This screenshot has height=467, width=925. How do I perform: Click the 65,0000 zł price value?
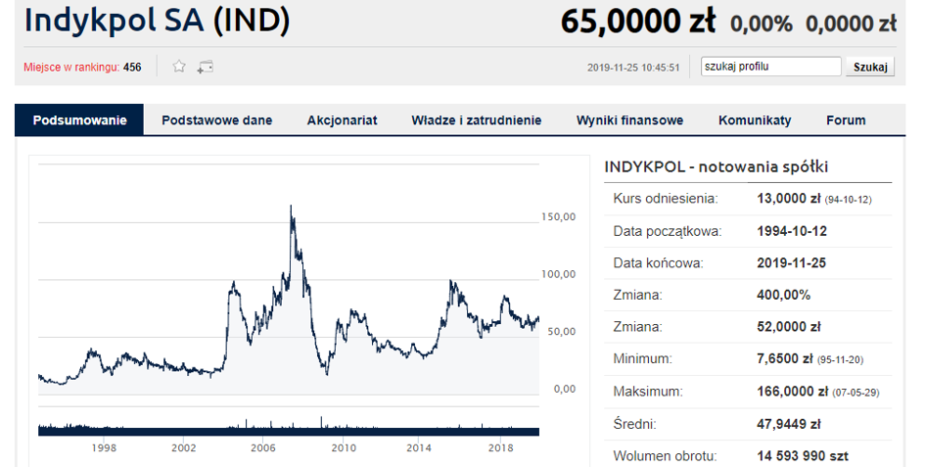click(x=637, y=22)
